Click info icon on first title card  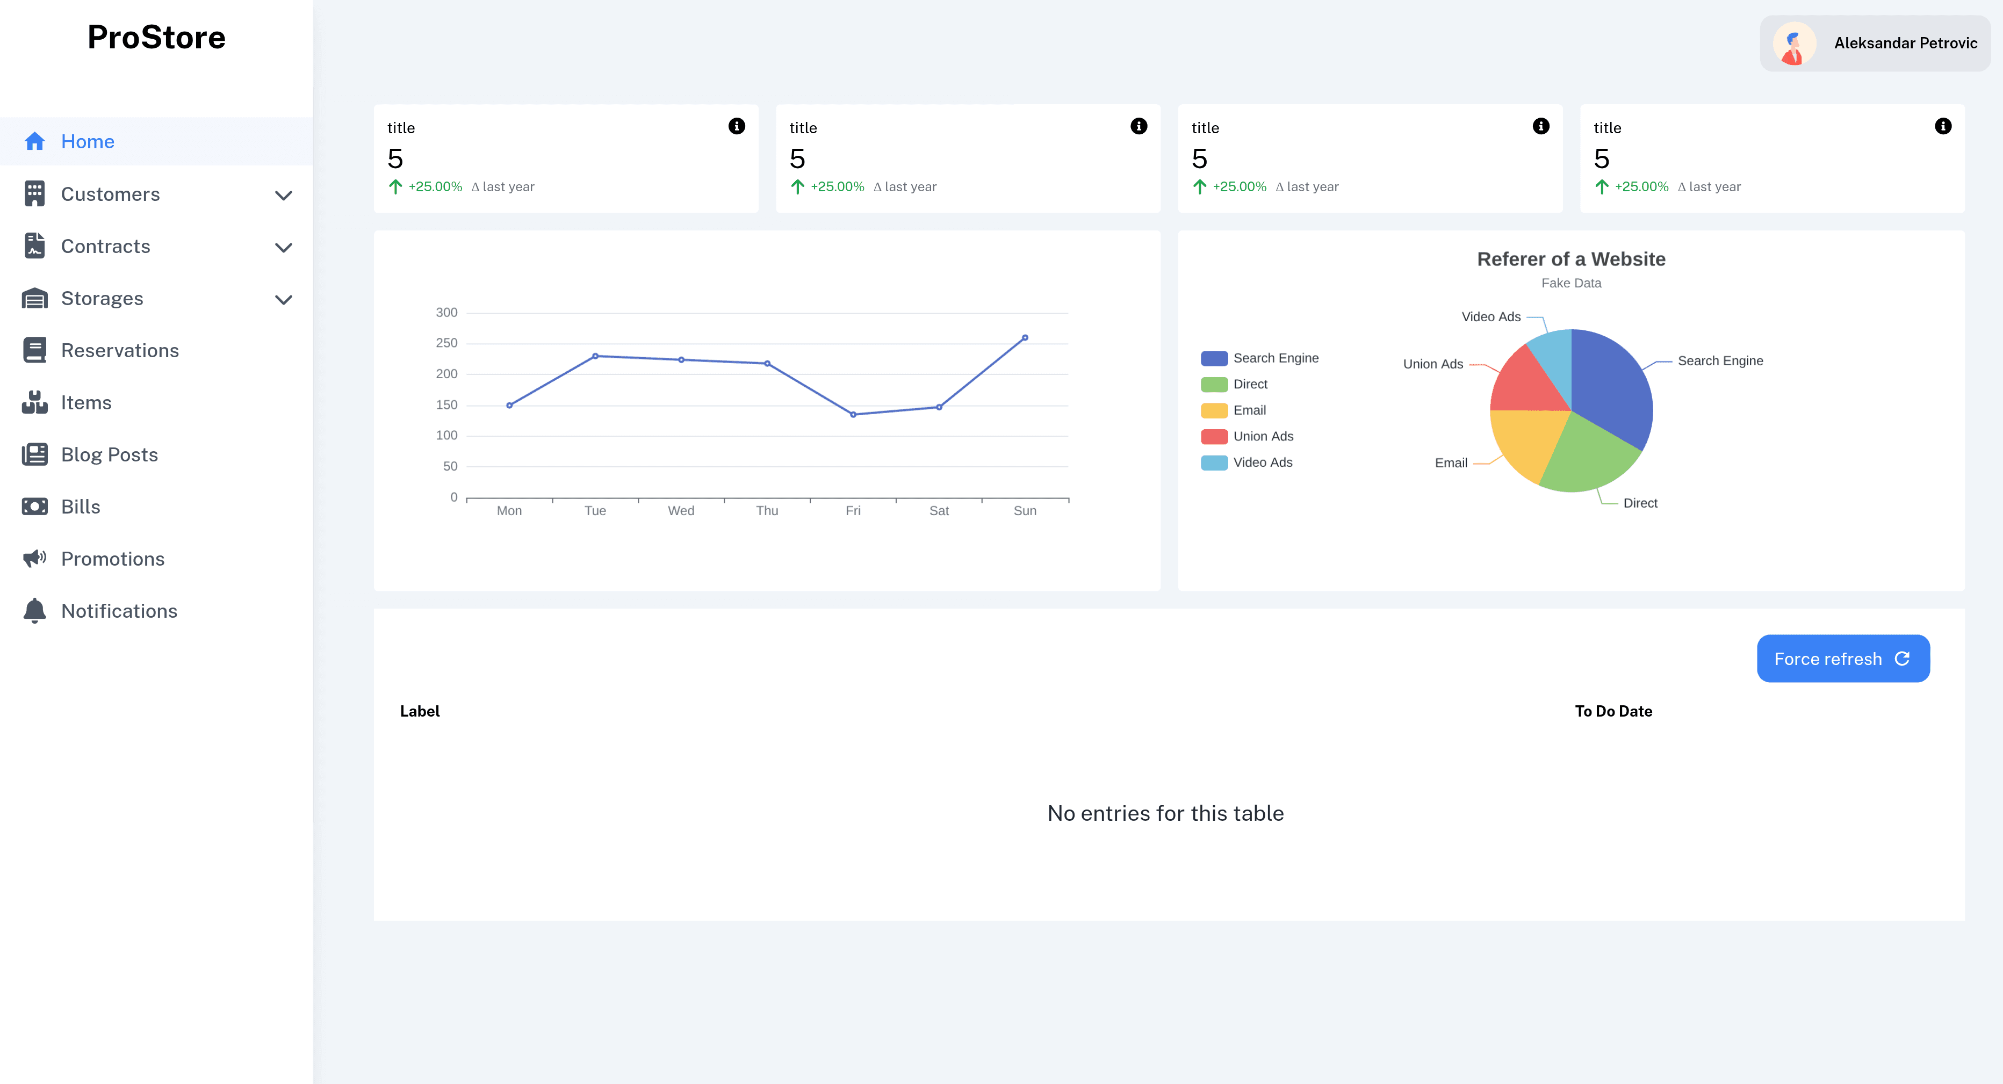737,126
